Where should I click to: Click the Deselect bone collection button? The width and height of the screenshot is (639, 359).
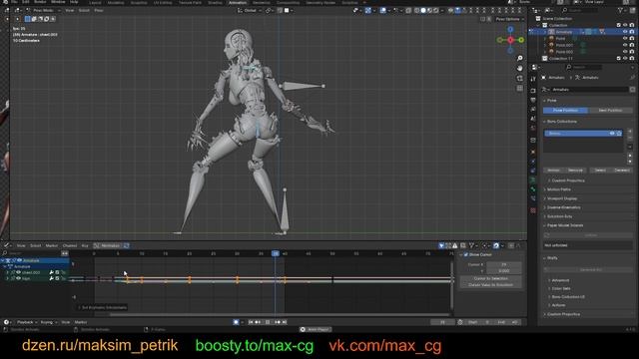(x=622, y=171)
